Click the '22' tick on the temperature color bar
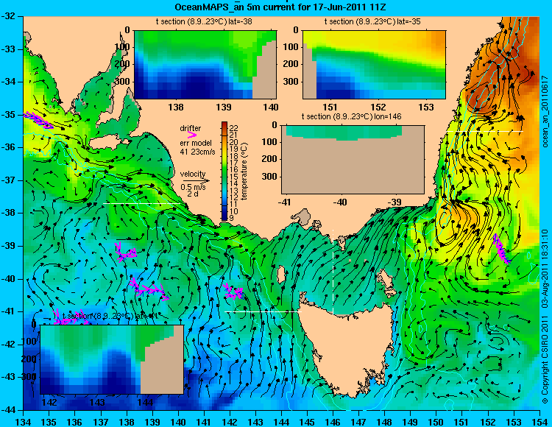The height and width of the screenshot is (427, 552). (233, 128)
